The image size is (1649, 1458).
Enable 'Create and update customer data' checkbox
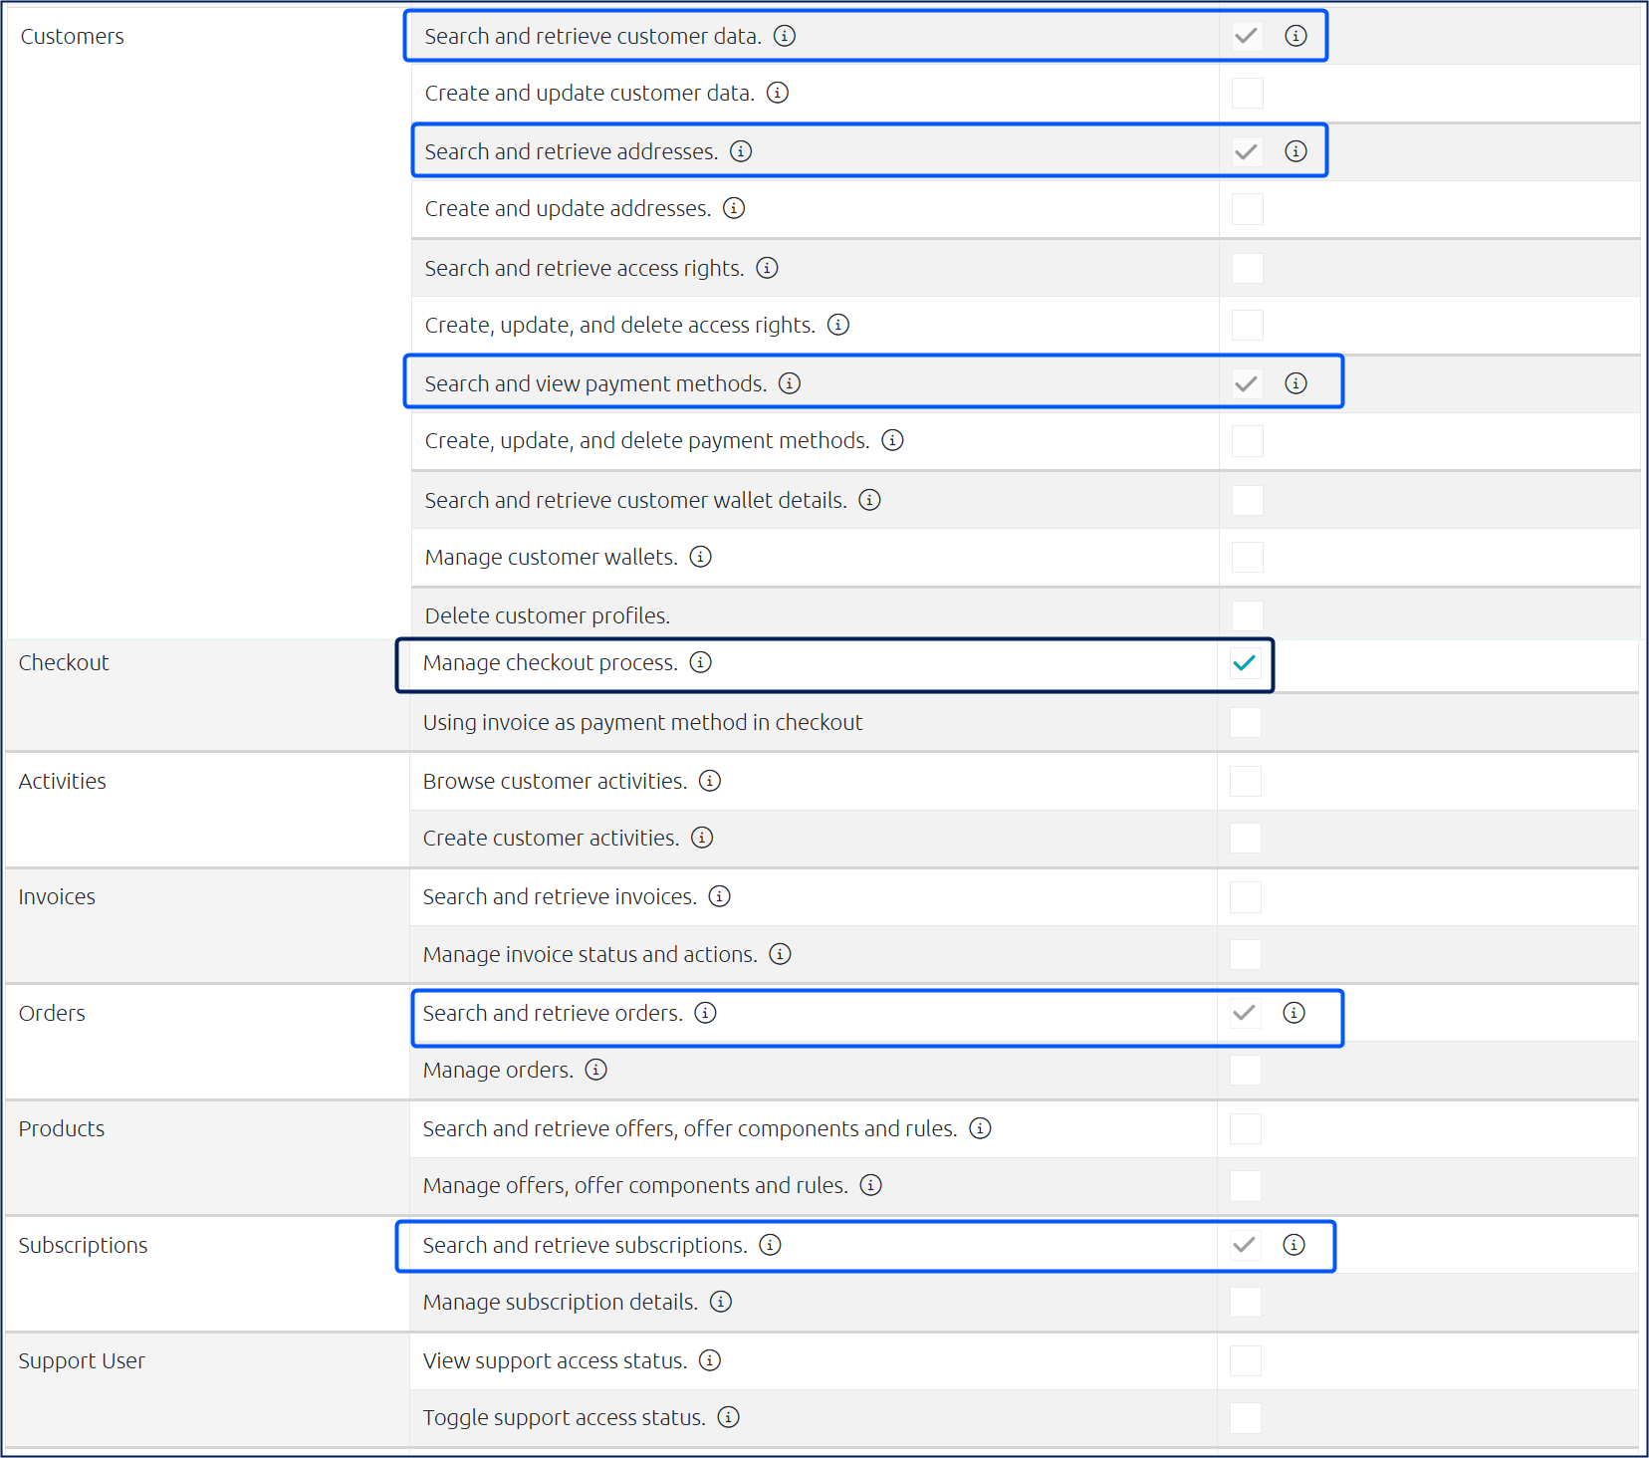1247,94
